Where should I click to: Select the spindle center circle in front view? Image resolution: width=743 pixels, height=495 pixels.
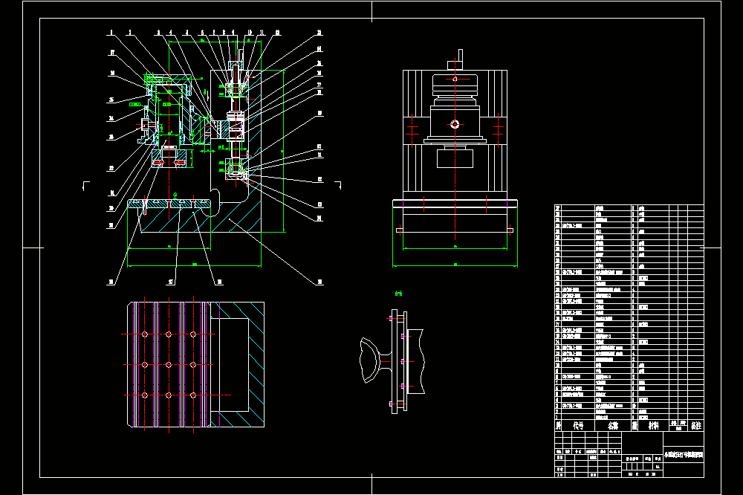(455, 124)
